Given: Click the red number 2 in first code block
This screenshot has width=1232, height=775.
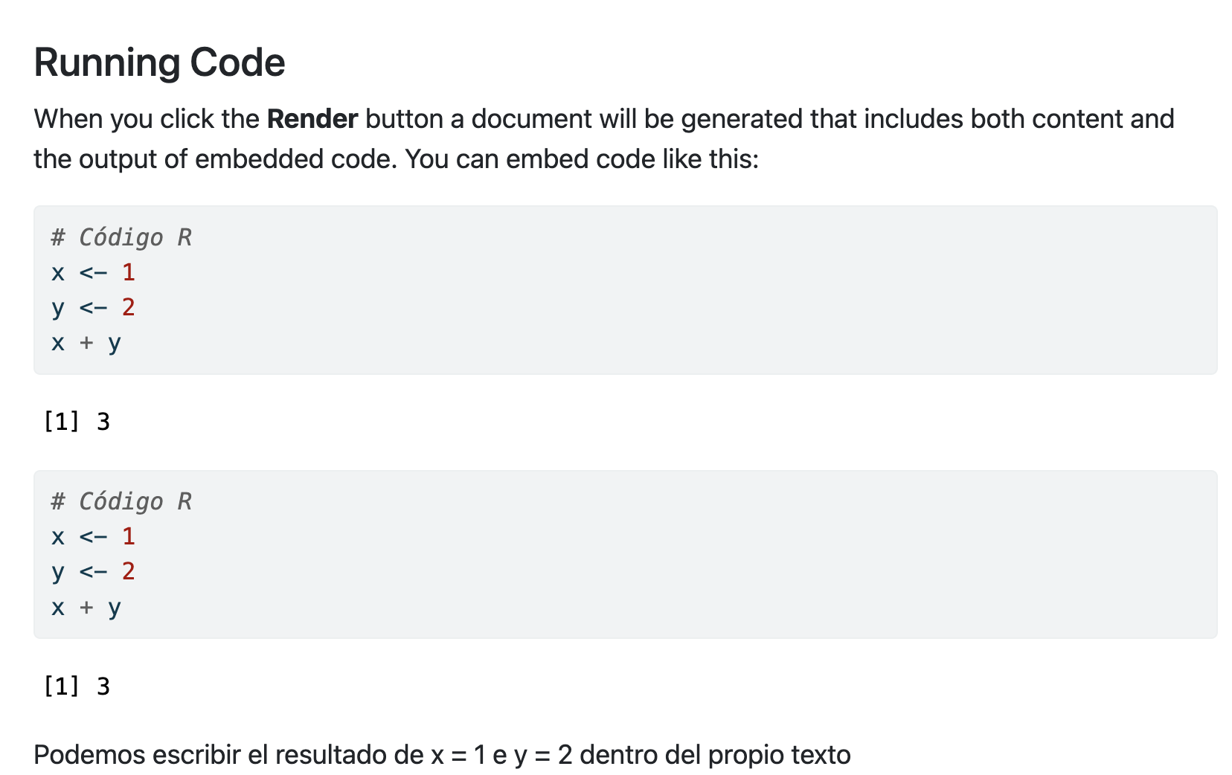Looking at the screenshot, I should (x=129, y=307).
